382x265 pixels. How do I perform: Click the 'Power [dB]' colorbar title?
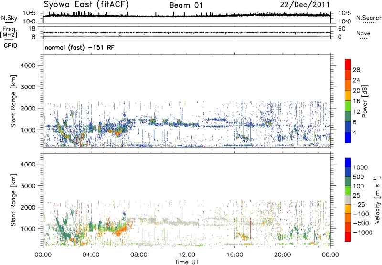(x=365, y=101)
